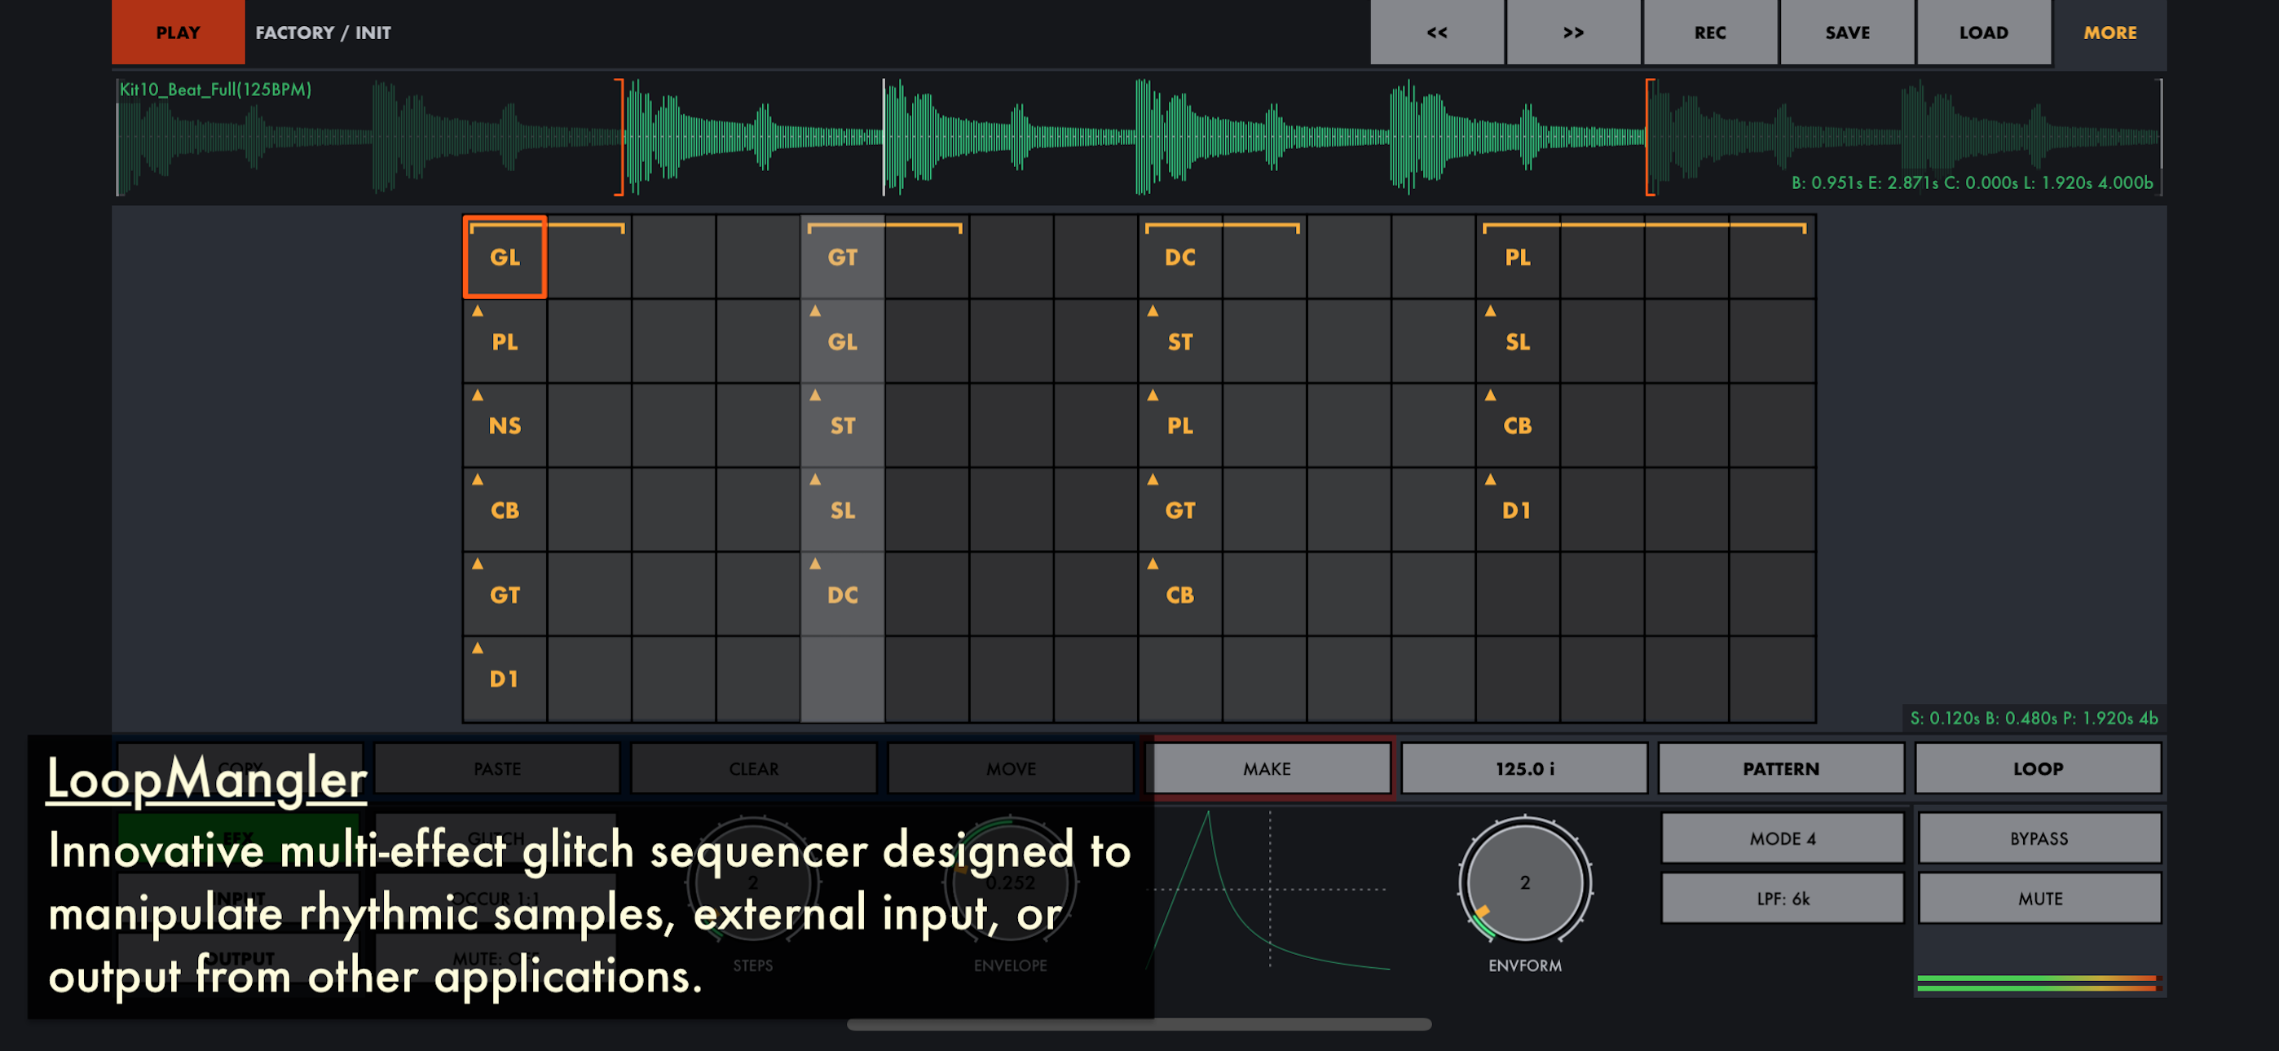Toggle the MUTE button

tap(2039, 898)
